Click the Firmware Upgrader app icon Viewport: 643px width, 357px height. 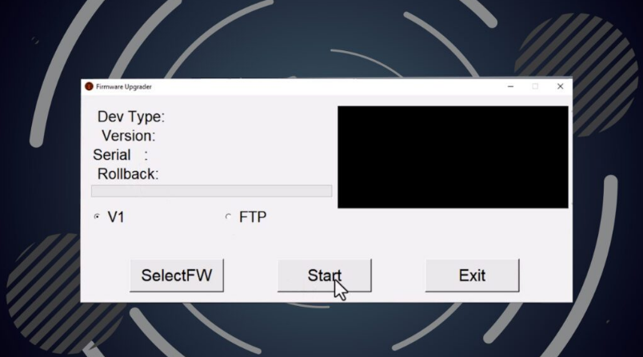point(89,86)
